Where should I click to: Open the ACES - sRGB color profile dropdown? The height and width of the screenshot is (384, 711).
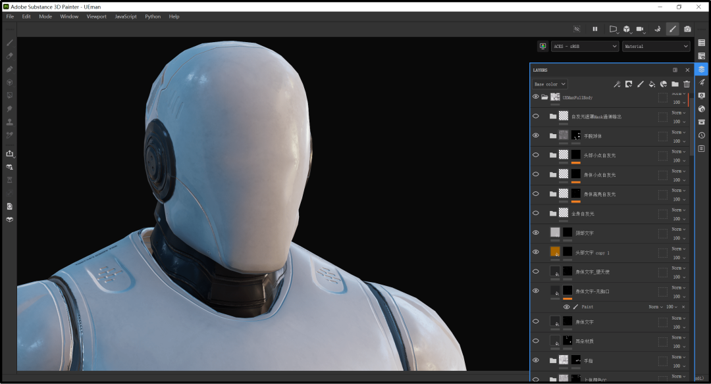pos(585,47)
